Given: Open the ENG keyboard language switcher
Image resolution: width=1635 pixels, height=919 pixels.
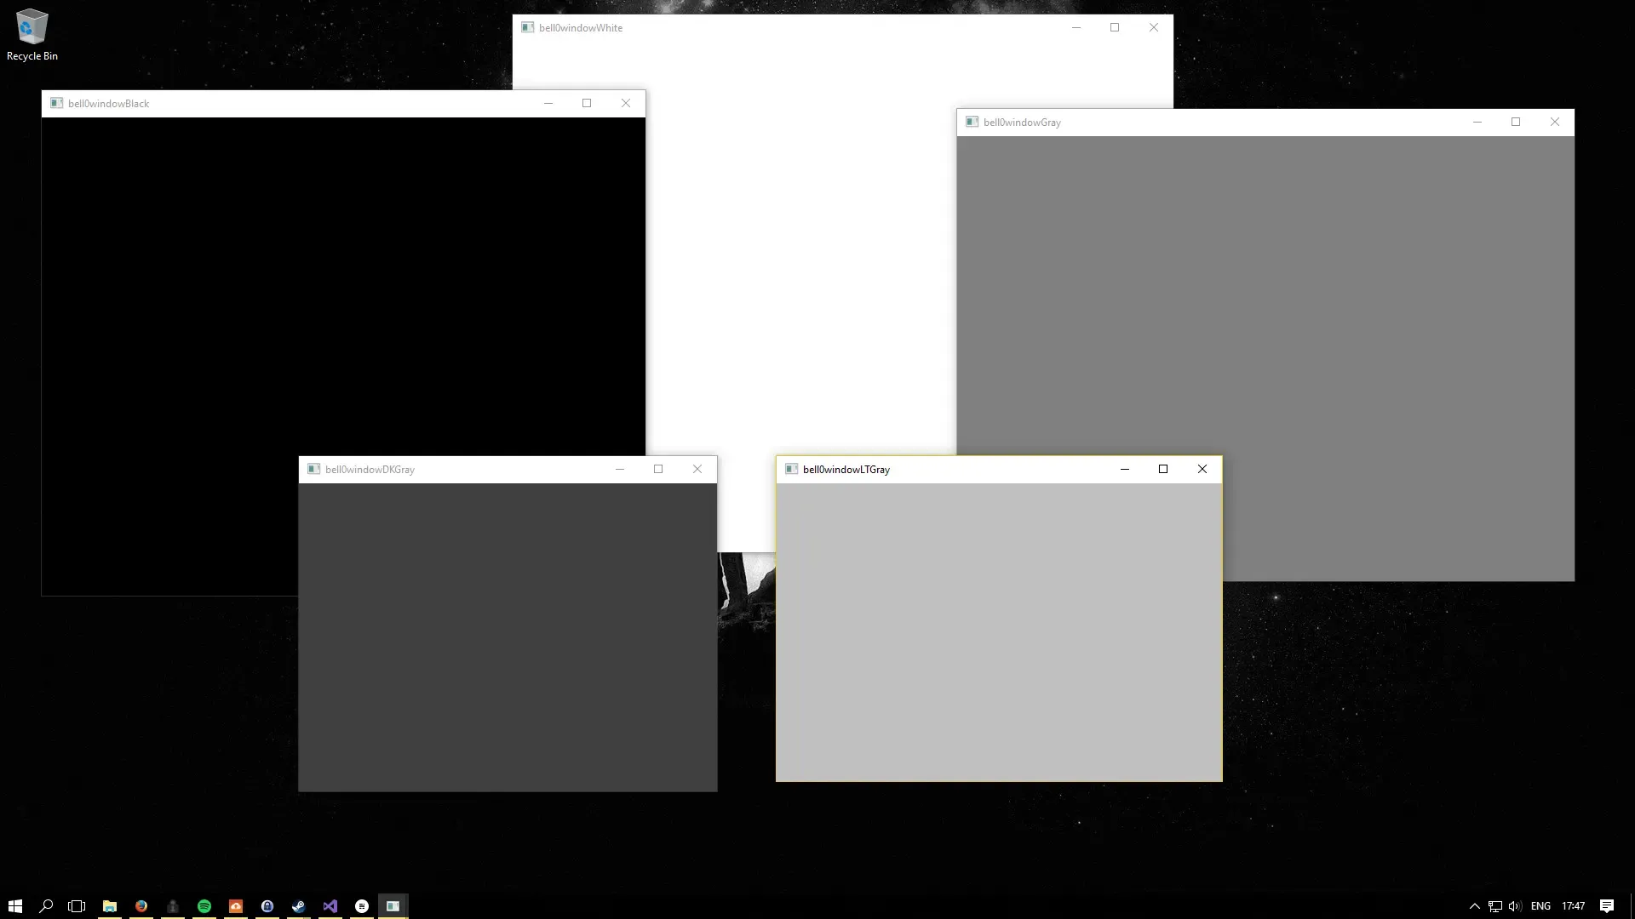Looking at the screenshot, I should pos(1541,905).
